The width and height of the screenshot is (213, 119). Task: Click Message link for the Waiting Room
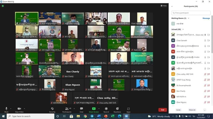pyautogui.click(x=206, y=18)
